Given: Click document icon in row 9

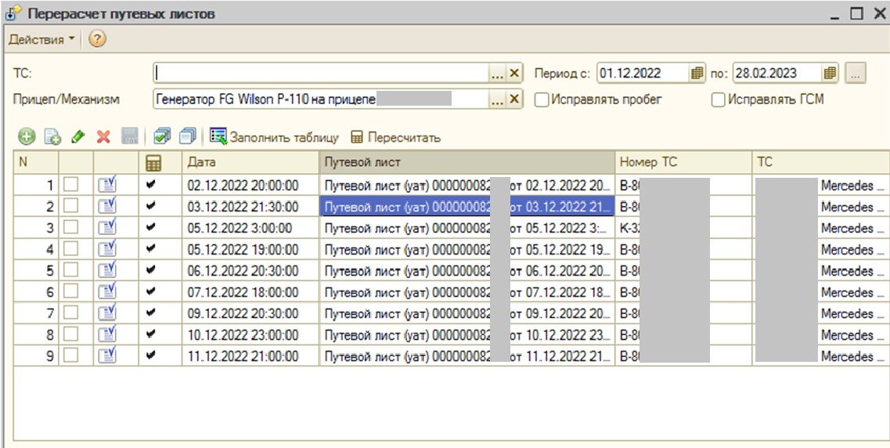Looking at the screenshot, I should 107,356.
